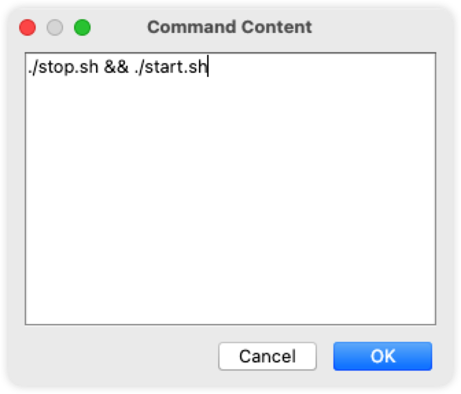Dismiss the dialog using Cancel
This screenshot has height=394, width=461.
pos(268,356)
